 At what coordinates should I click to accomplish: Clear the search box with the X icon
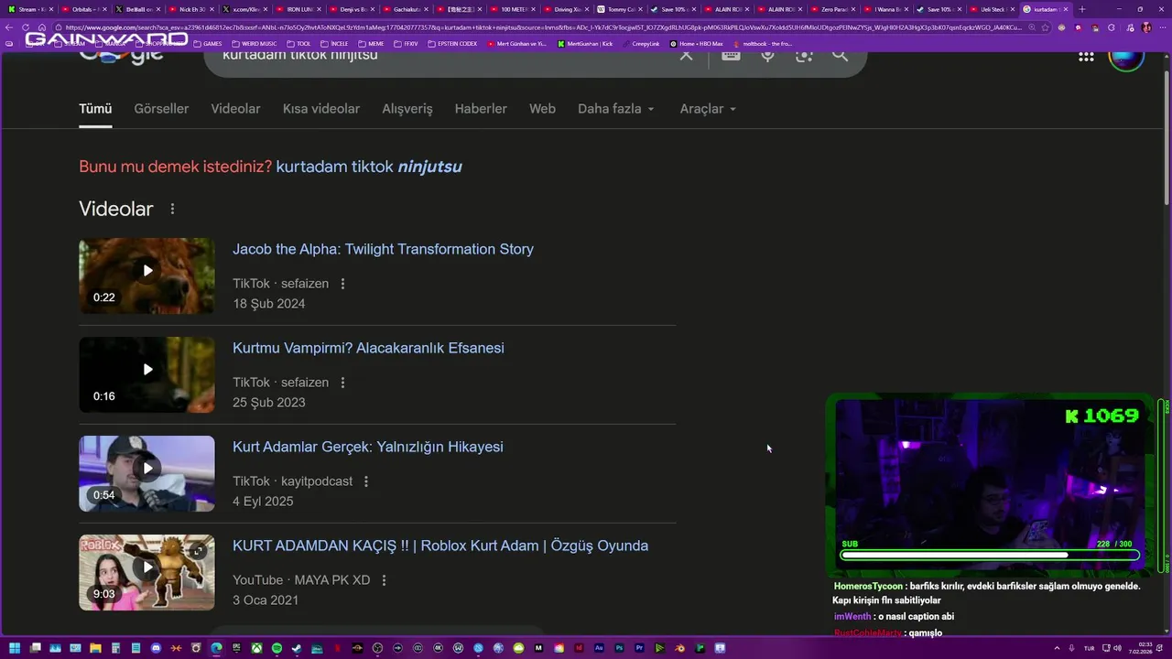[x=686, y=55]
